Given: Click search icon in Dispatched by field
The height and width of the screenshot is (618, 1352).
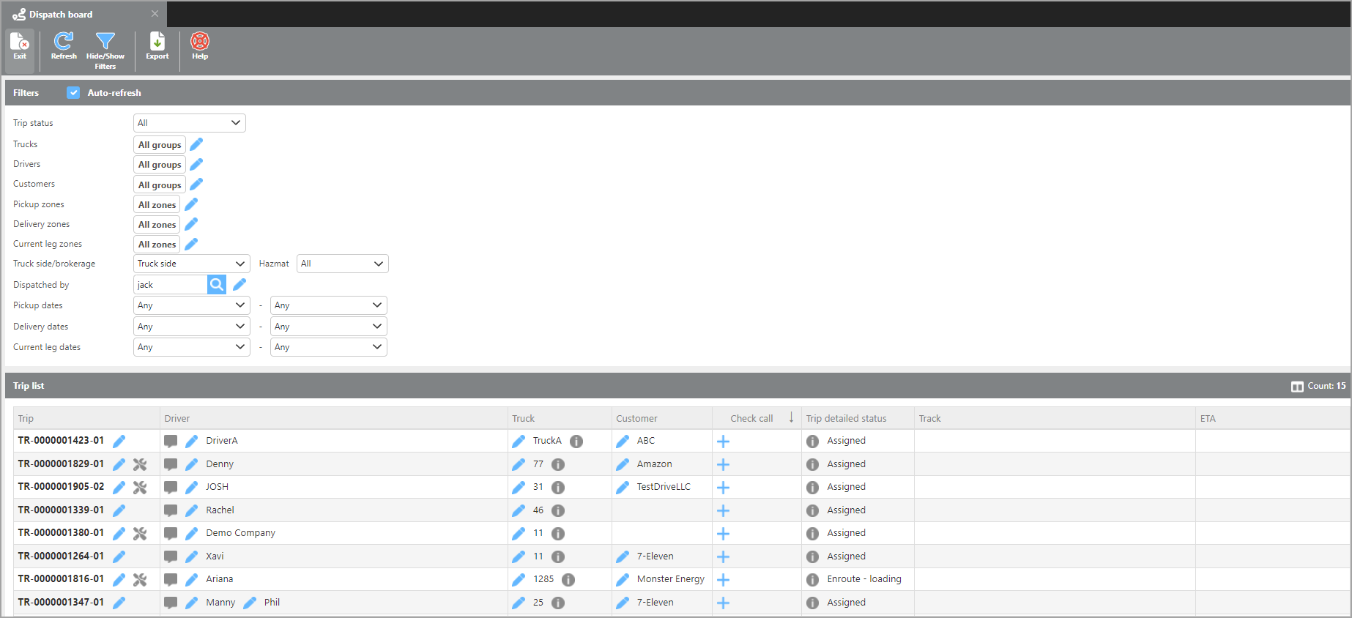Looking at the screenshot, I should tap(217, 285).
